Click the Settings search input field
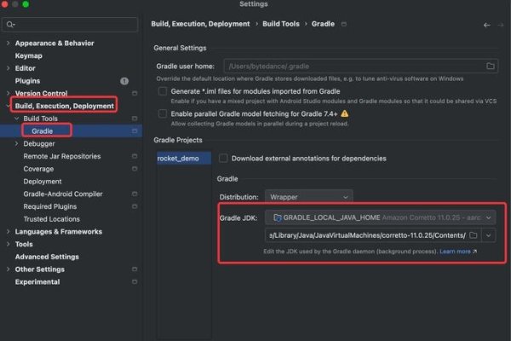Image resolution: width=511 pixels, height=341 pixels. [70, 25]
